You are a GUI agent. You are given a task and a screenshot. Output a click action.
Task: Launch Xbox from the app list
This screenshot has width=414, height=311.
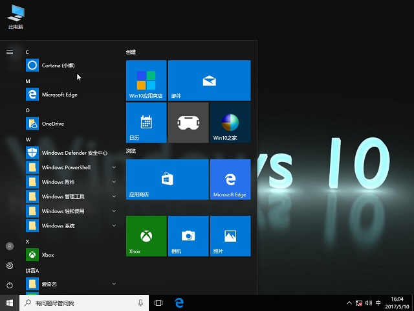(71, 255)
